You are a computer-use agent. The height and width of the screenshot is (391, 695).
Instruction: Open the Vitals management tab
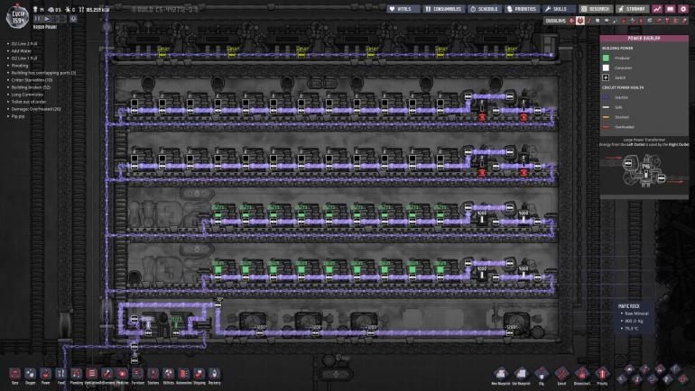coord(403,9)
